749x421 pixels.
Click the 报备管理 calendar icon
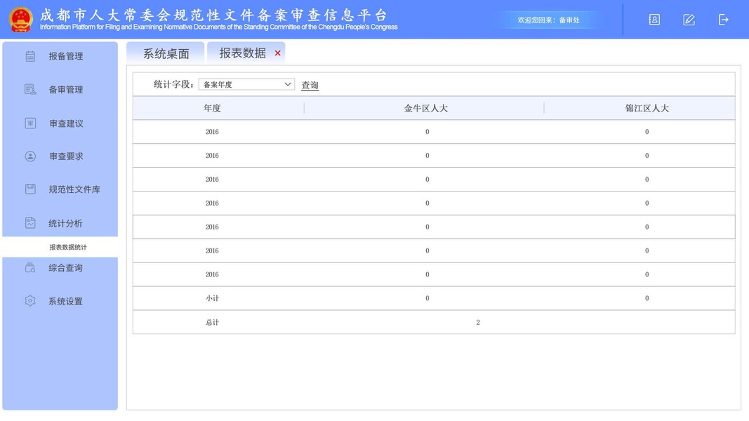point(30,56)
